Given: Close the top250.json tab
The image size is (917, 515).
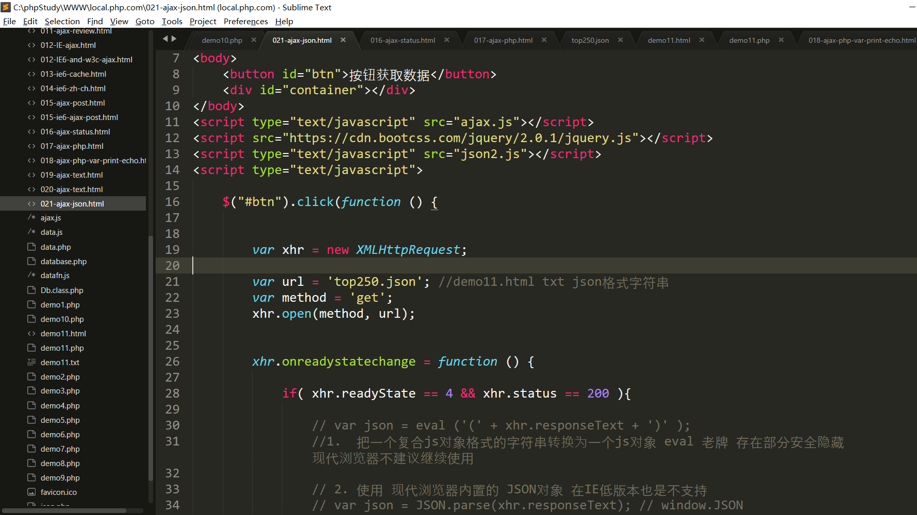Looking at the screenshot, I should click(x=620, y=40).
